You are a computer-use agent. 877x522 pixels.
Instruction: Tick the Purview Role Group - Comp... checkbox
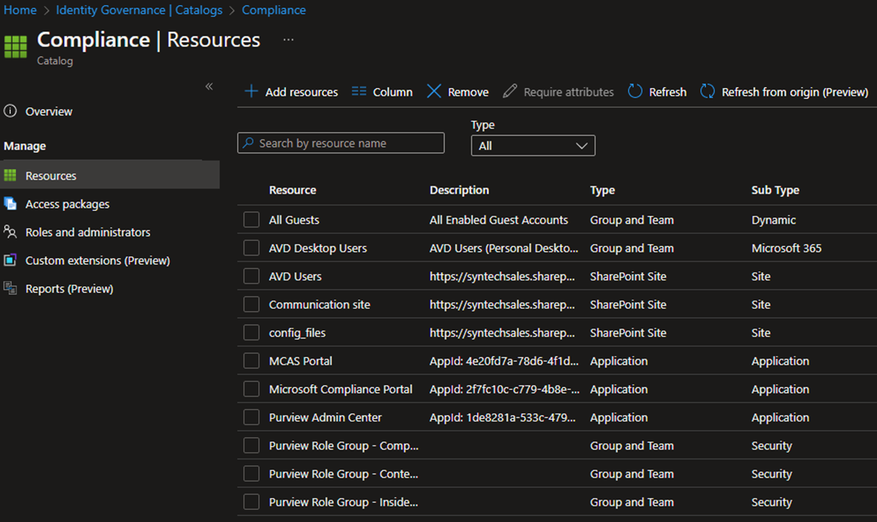pos(251,446)
